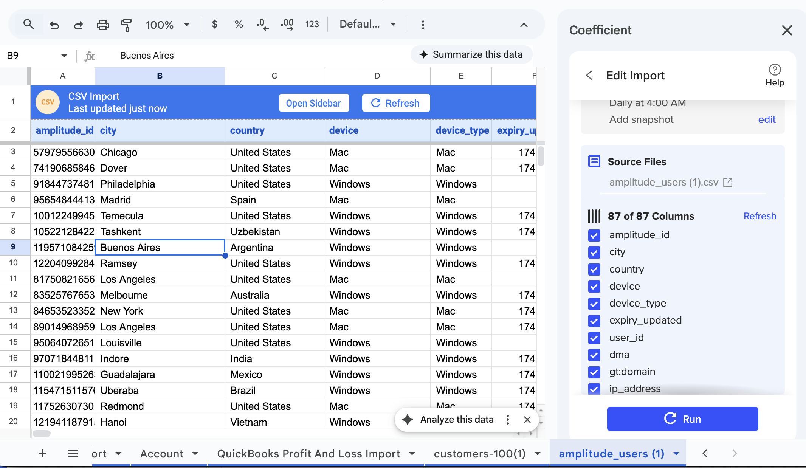
Task: Click the print icon
Action: [102, 25]
